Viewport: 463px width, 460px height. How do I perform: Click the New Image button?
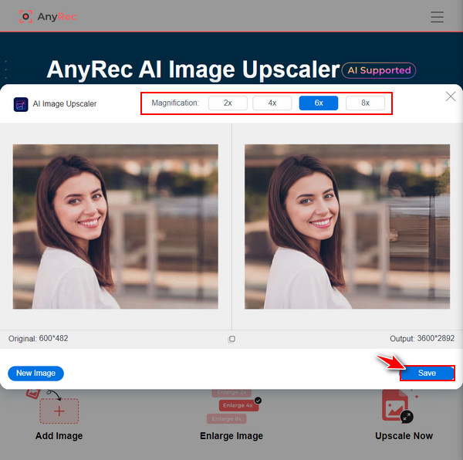tap(35, 374)
